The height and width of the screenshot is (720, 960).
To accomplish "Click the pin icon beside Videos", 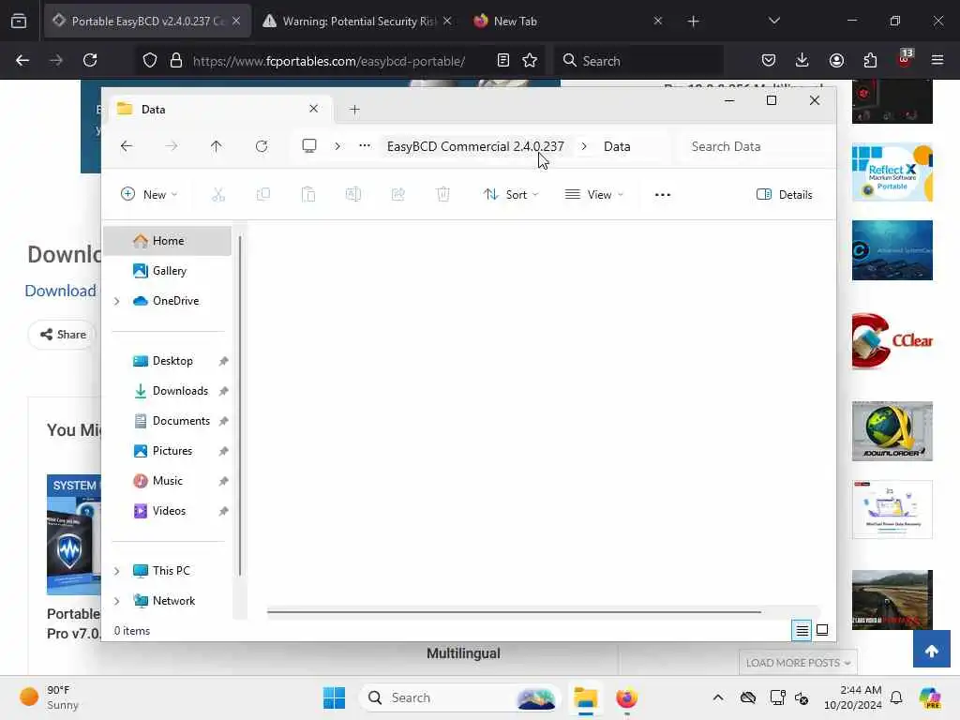I will tap(223, 511).
